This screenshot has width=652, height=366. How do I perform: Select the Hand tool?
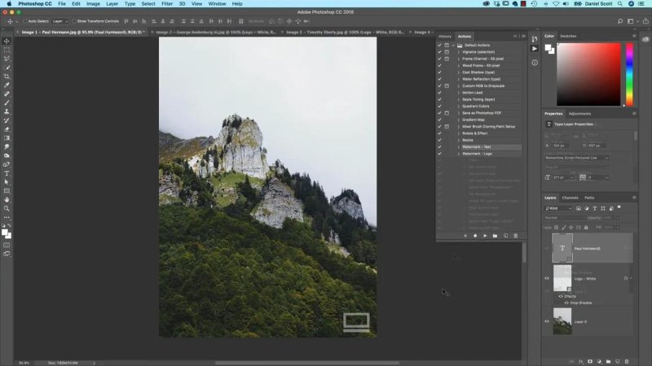pyautogui.click(x=7, y=199)
